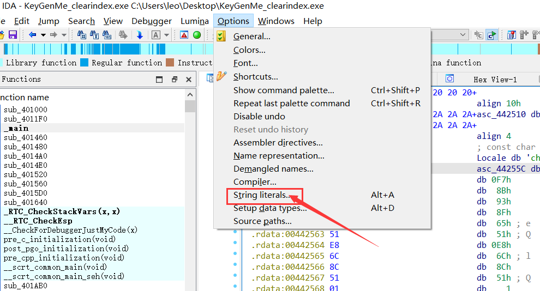This screenshot has width=540, height=291.
Task: Choose Font... from Options menu
Action: 322,63
